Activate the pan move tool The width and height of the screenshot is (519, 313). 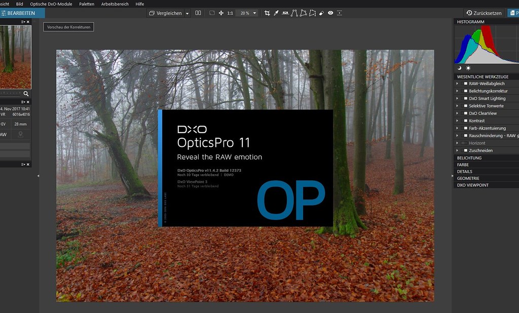pyautogui.click(x=221, y=13)
